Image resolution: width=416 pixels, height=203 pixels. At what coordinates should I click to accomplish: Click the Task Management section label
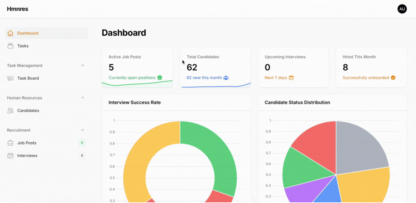pos(25,65)
